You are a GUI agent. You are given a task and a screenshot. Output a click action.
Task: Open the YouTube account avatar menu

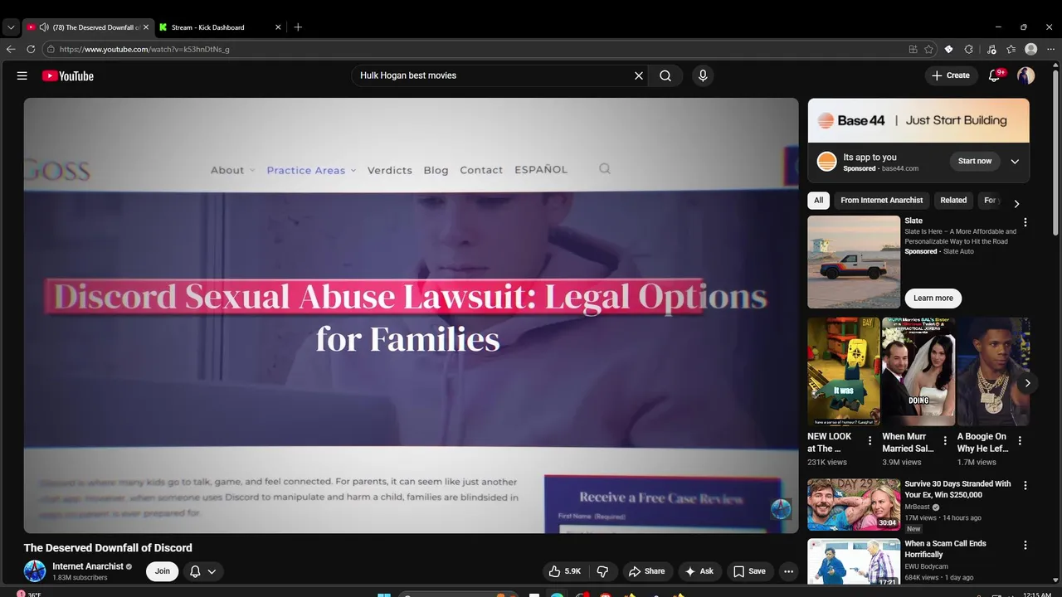pyautogui.click(x=1026, y=75)
